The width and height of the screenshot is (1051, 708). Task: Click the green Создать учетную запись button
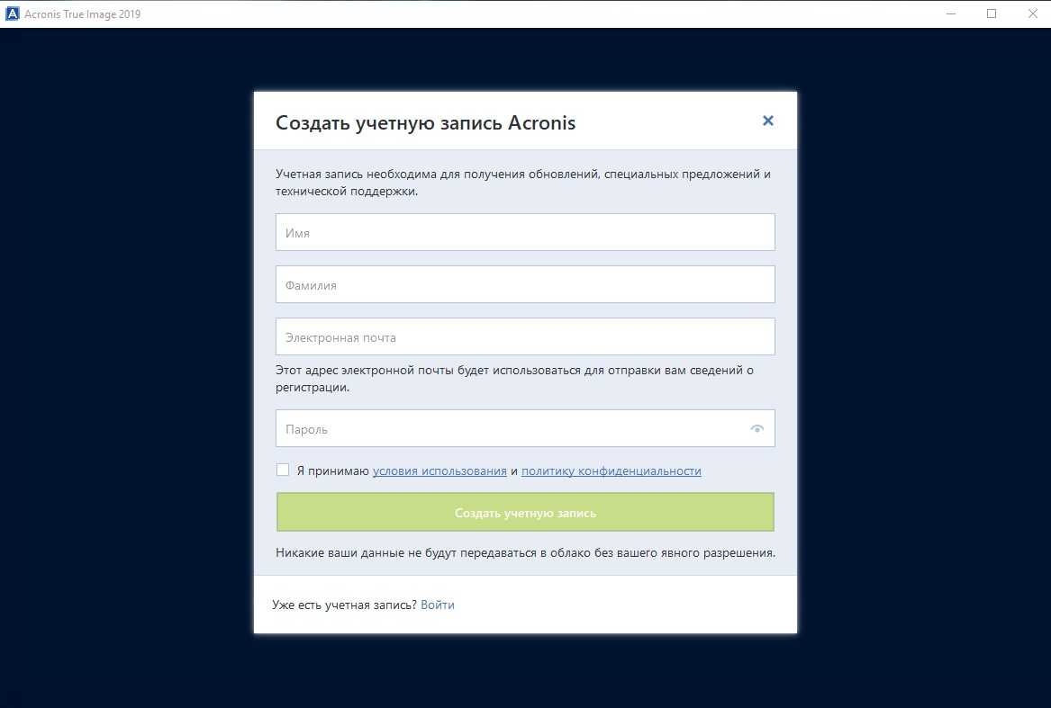[x=525, y=513]
